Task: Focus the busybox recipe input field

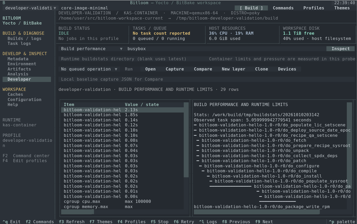Action: [226, 49]
